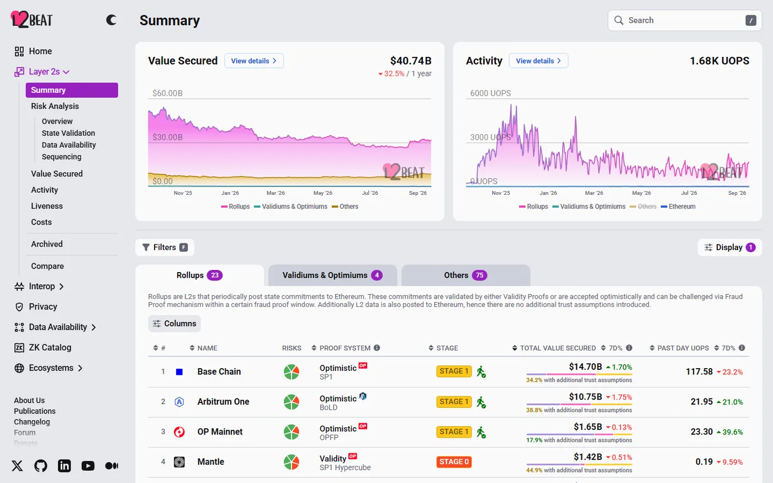
Task: Click Arbitrum One's value breakdown color bar
Action: click(x=579, y=405)
